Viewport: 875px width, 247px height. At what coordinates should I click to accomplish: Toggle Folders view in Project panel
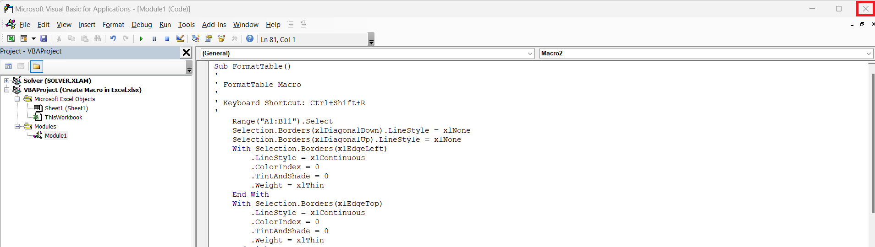point(36,67)
